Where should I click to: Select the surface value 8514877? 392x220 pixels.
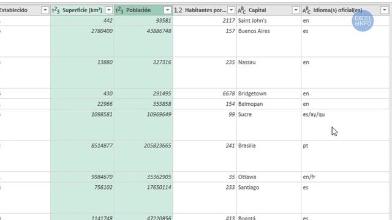82,156
